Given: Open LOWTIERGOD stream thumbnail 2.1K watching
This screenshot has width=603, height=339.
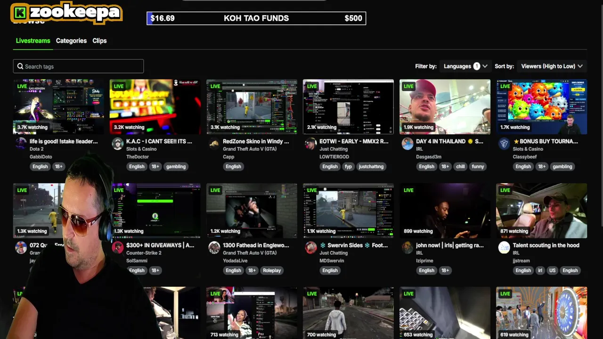Looking at the screenshot, I should pyautogui.click(x=348, y=107).
